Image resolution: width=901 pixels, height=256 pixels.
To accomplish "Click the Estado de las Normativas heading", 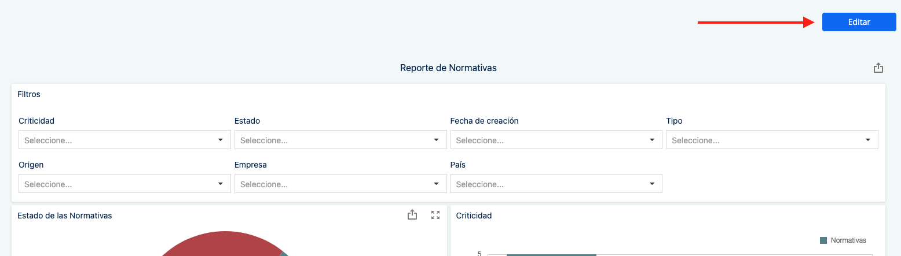I will pyautogui.click(x=65, y=216).
